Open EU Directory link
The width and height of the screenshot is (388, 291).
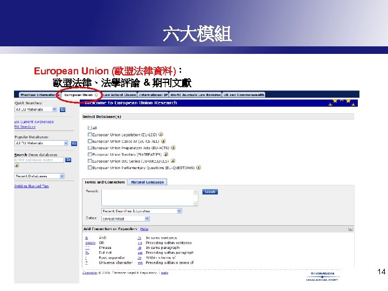tap(25, 127)
